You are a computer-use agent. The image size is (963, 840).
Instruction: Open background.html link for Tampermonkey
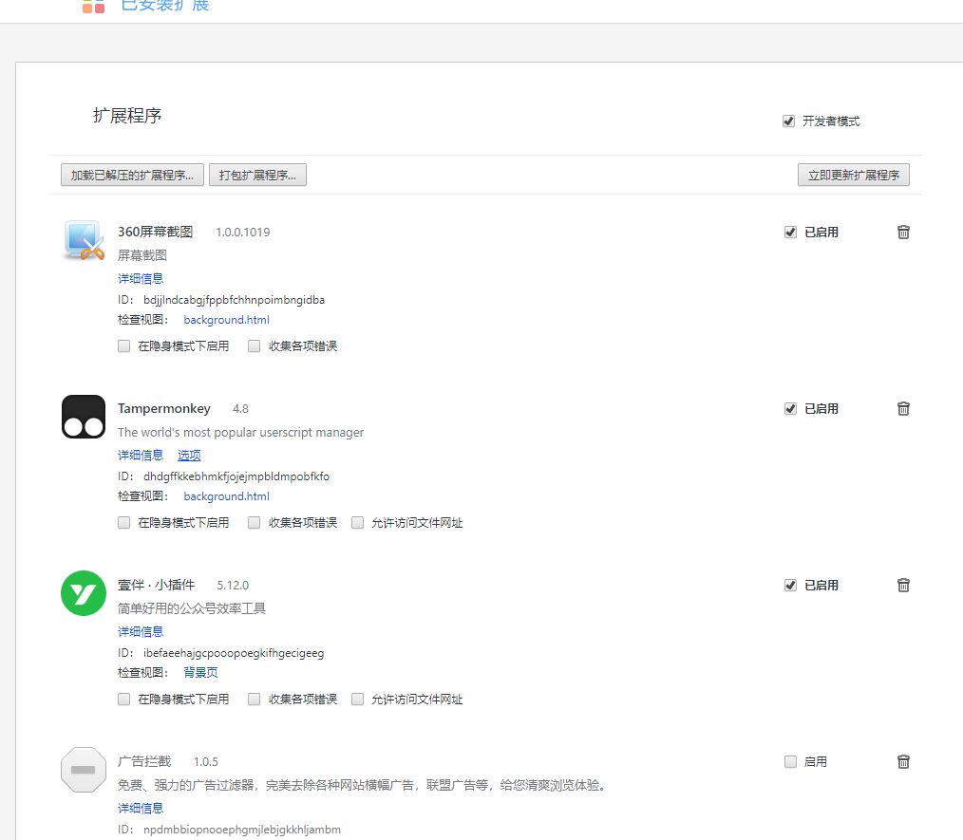227,496
